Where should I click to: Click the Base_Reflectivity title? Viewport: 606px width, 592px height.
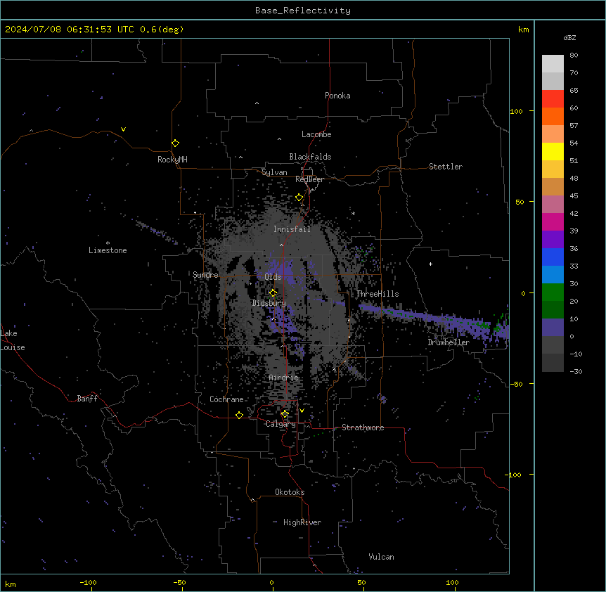coord(302,11)
